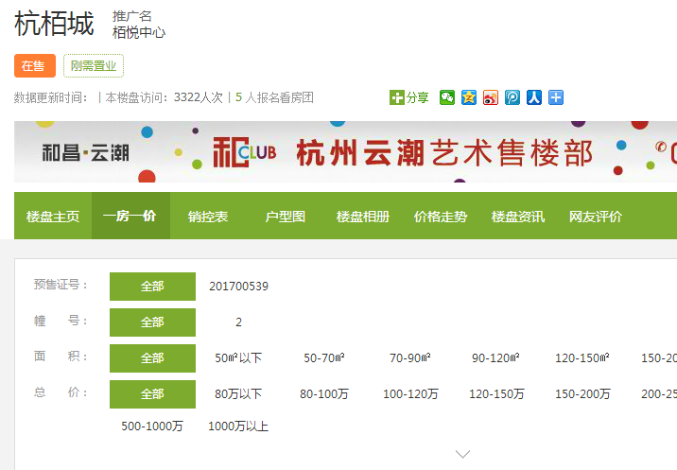Open the 楼盘主页 tab
The image size is (677, 470).
click(53, 217)
